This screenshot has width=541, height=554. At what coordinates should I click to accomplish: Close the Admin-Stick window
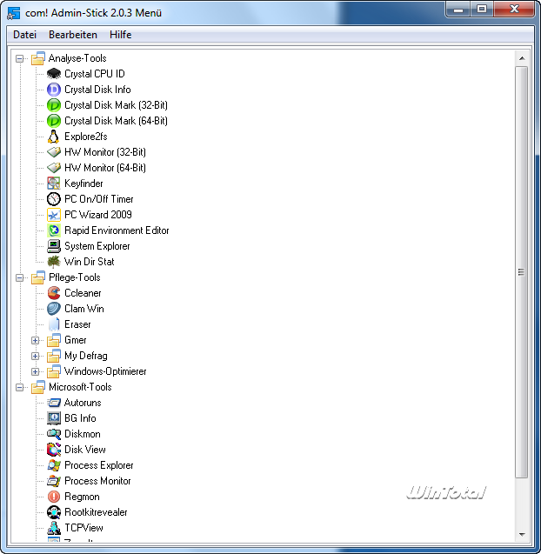[x=514, y=10]
